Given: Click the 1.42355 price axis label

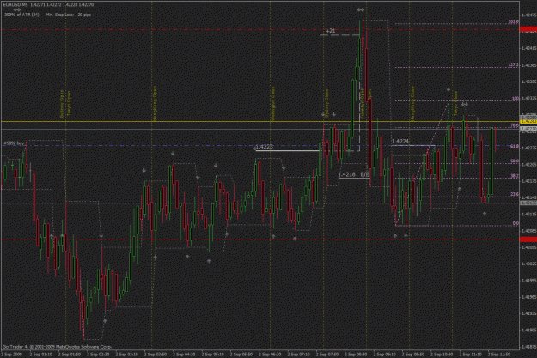Looking at the screenshot, I should pyautogui.click(x=529, y=82).
